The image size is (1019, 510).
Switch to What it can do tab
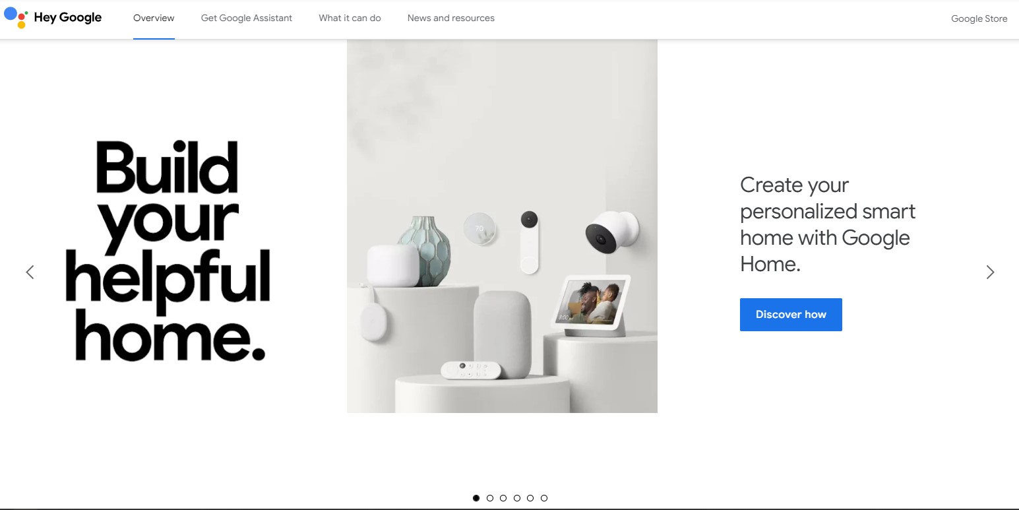(x=350, y=18)
